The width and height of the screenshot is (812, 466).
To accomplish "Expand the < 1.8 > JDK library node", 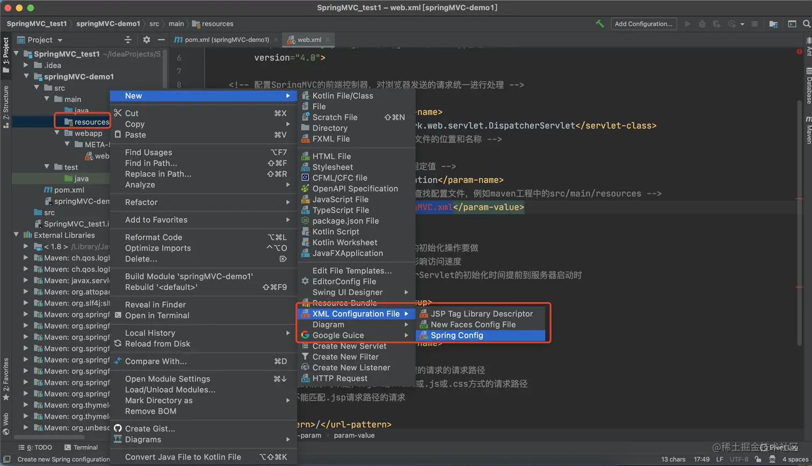I will 26,246.
